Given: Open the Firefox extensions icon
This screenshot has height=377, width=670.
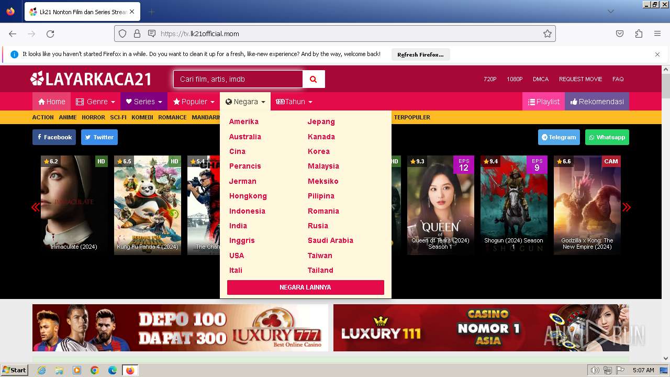Looking at the screenshot, I should coord(639,34).
